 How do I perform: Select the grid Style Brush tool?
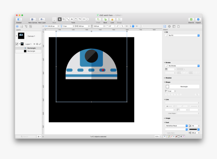(x=84, y=19)
